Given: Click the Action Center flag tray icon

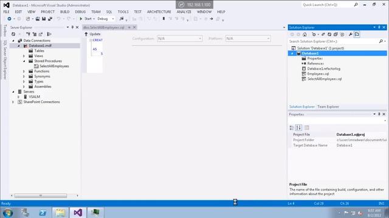Looking at the screenshot, I should point(346,213).
